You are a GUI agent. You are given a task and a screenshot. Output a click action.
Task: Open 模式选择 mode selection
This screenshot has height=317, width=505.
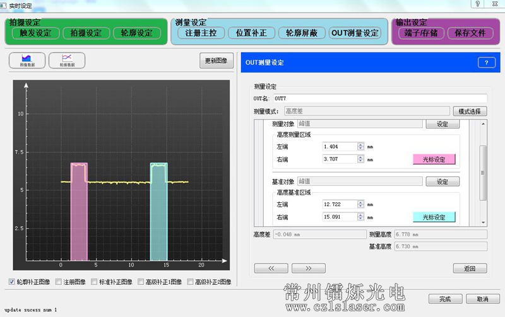click(469, 112)
